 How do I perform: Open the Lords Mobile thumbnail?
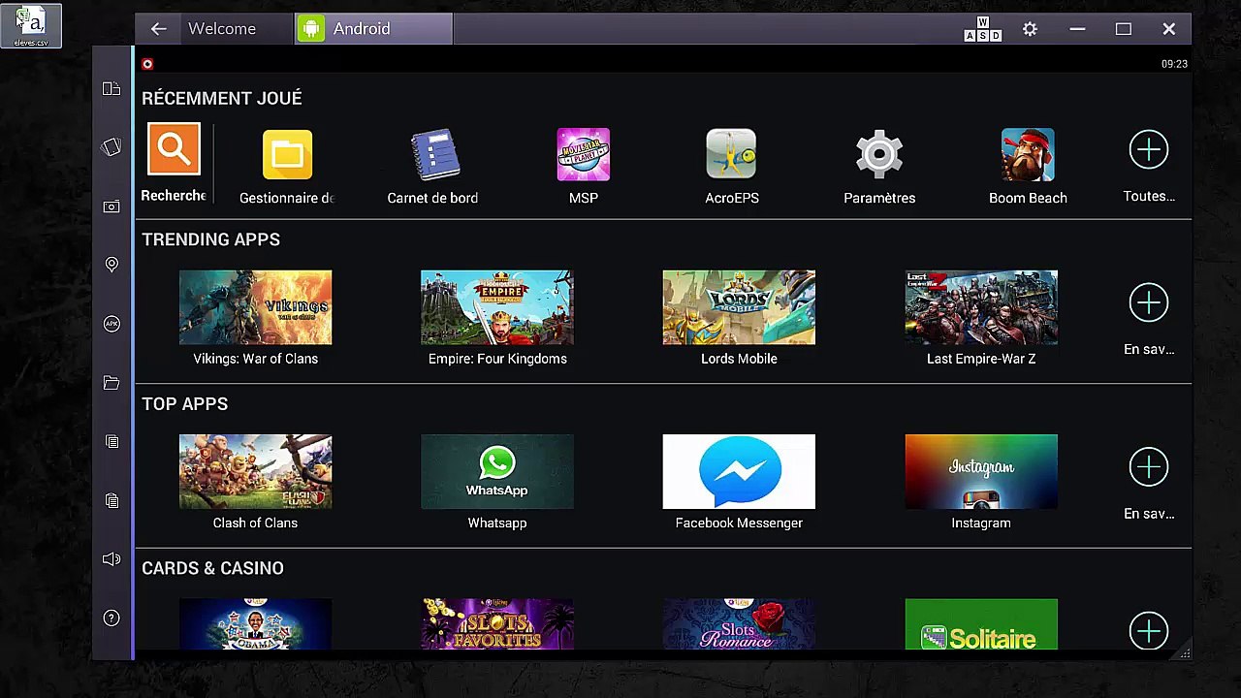(x=739, y=307)
